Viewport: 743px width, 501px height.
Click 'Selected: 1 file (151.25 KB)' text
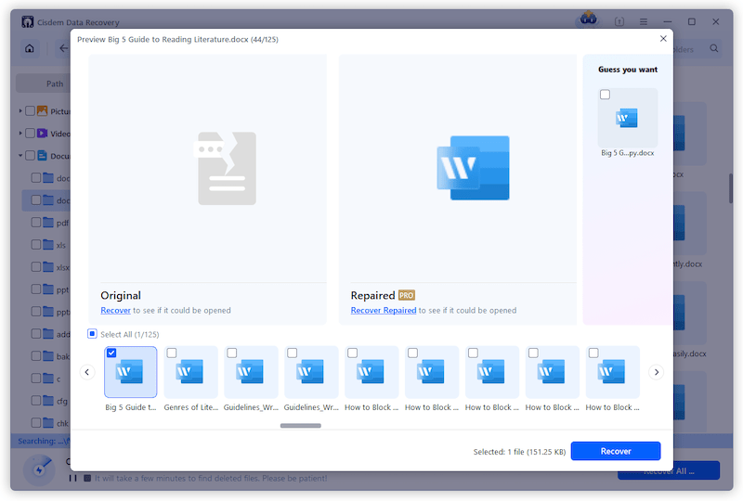click(x=519, y=452)
